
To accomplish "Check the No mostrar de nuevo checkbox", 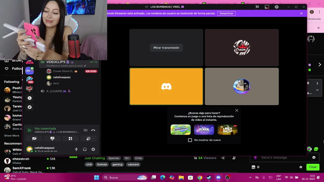I will click(x=190, y=140).
